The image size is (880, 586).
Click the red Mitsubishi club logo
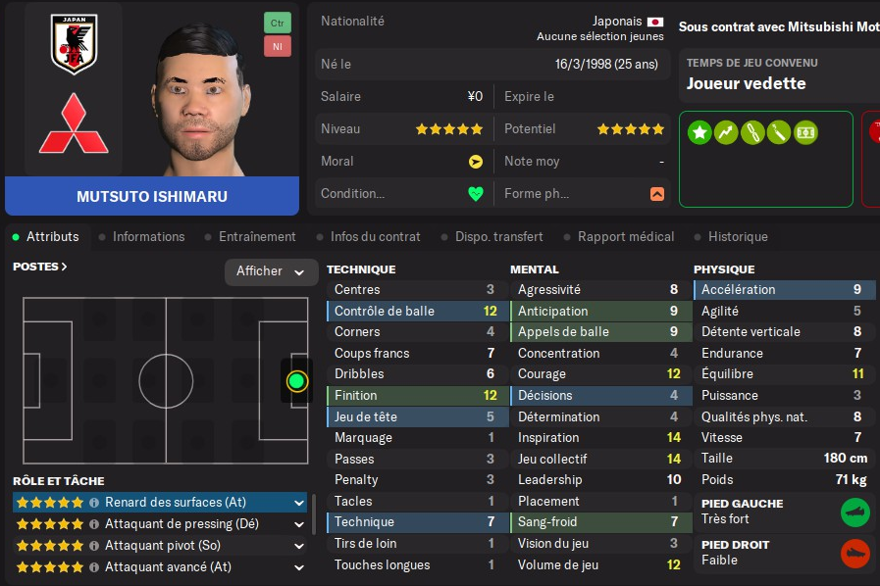[x=74, y=123]
